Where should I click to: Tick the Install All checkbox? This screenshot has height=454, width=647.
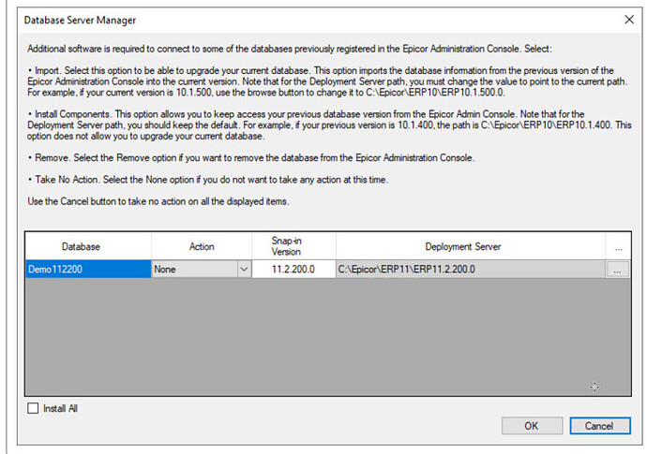[x=33, y=408]
